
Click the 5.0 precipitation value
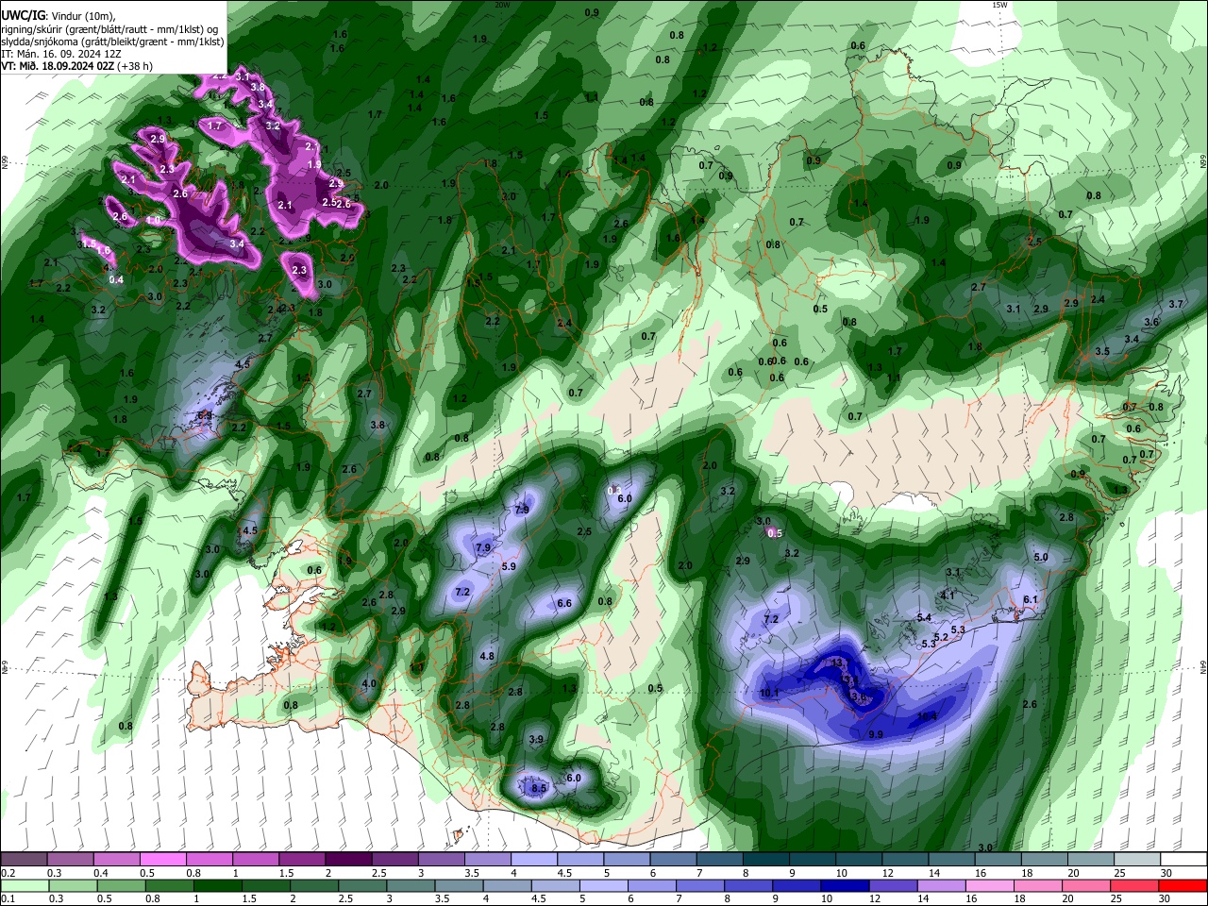point(1041,557)
